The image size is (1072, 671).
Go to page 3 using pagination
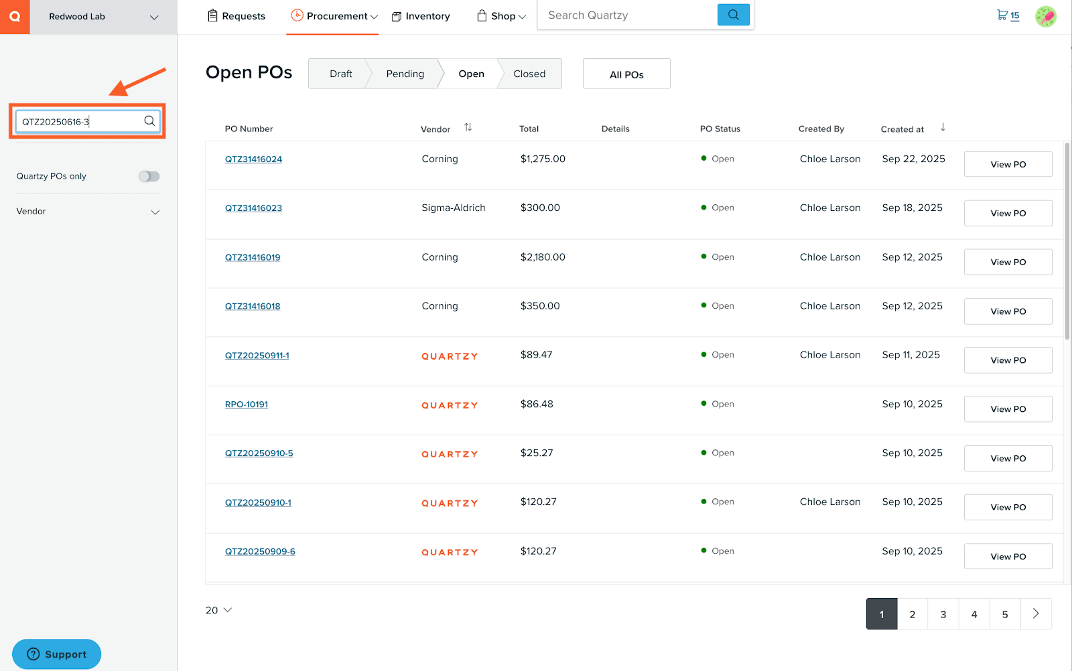[943, 614]
